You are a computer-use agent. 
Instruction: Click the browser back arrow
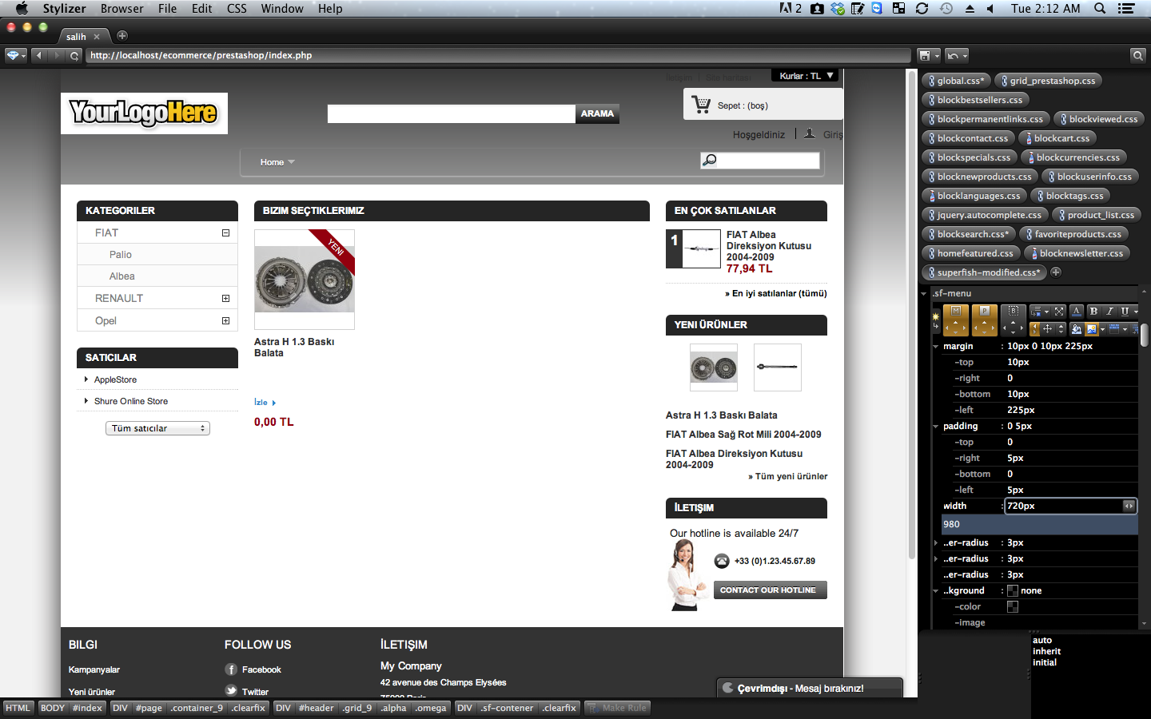click(x=38, y=55)
